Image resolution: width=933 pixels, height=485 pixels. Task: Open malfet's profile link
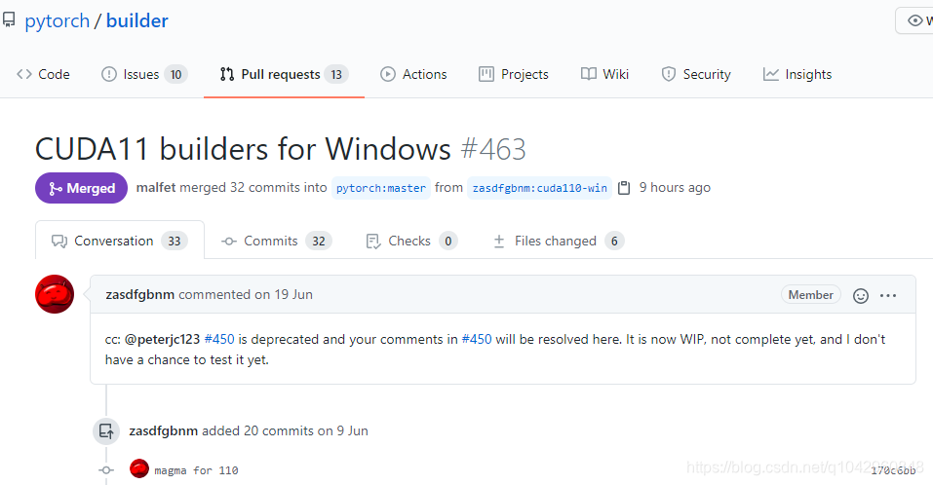tap(156, 187)
